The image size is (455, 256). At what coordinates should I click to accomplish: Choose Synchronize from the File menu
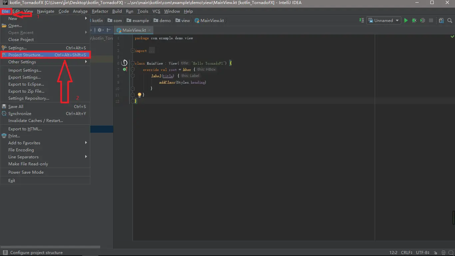[45, 114]
